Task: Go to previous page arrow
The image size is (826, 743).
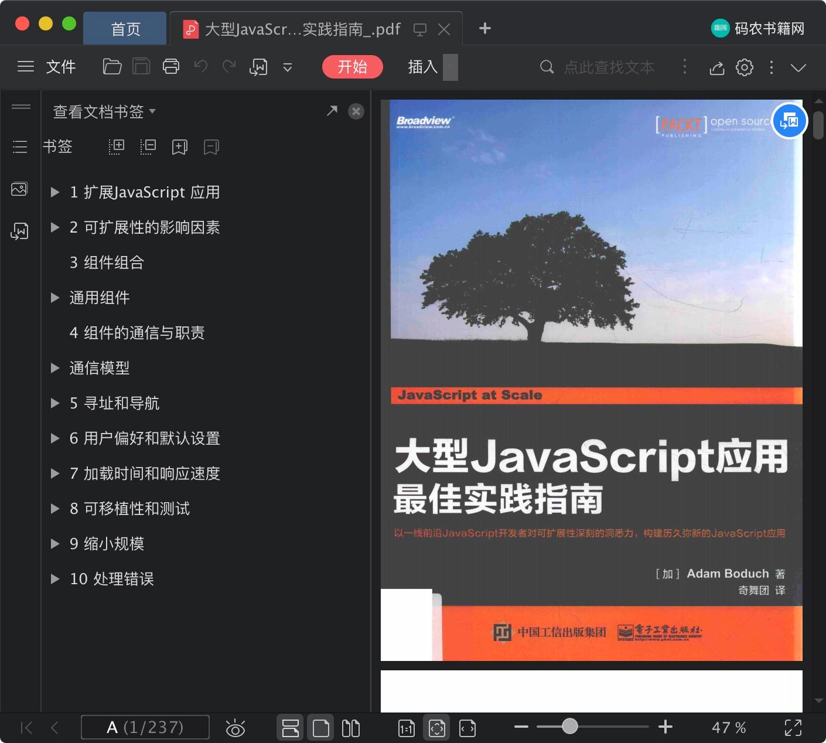Action: pyautogui.click(x=54, y=728)
